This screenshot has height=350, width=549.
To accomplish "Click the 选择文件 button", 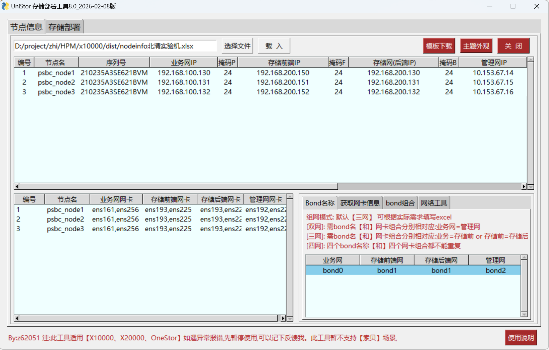I will pyautogui.click(x=237, y=46).
